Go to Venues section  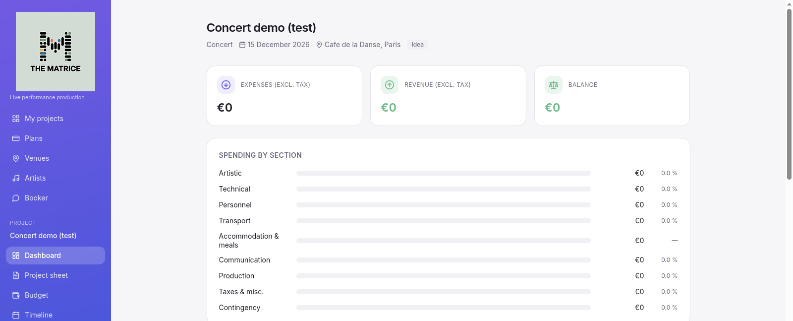click(x=56, y=158)
